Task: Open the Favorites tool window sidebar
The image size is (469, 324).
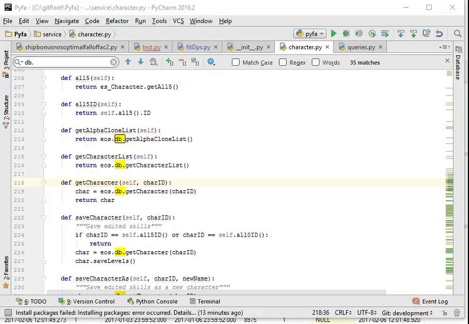Action: (6, 272)
